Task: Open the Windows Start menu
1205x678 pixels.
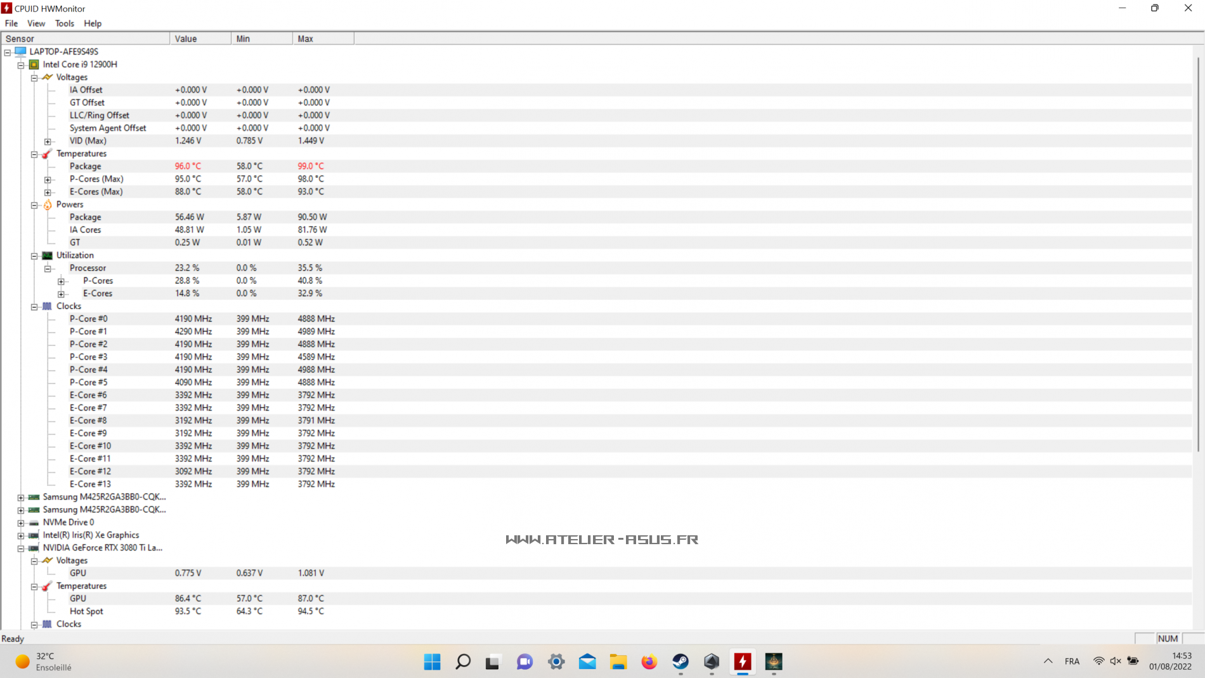Action: [x=432, y=662]
